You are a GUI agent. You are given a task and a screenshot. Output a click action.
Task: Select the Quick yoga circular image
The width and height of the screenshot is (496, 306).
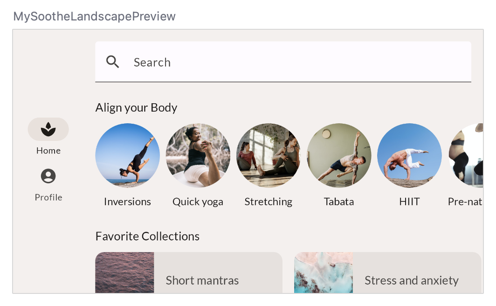coord(198,155)
